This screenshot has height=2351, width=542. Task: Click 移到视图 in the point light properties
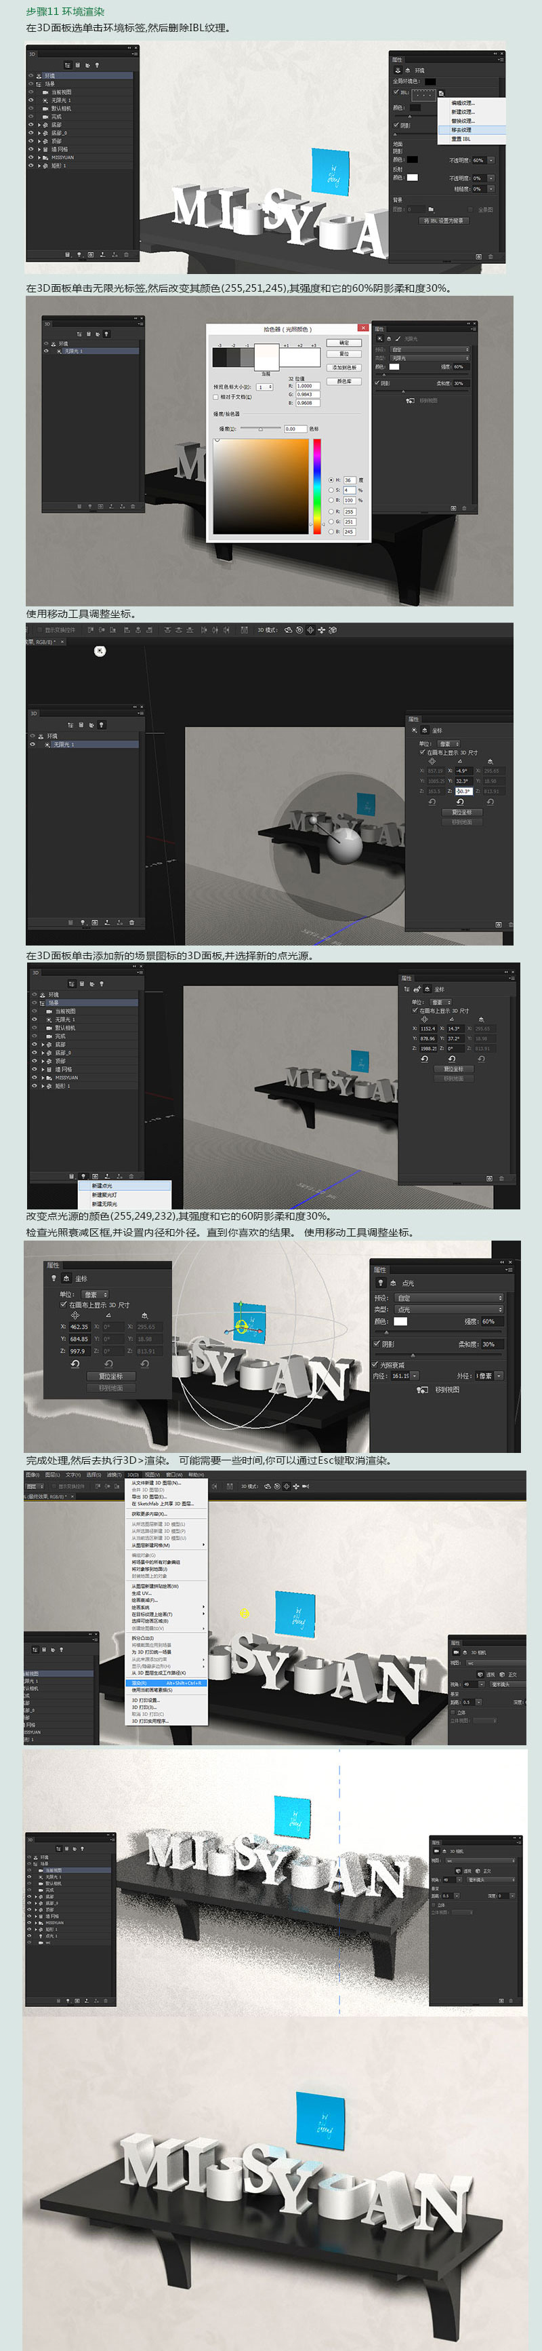tap(447, 1390)
